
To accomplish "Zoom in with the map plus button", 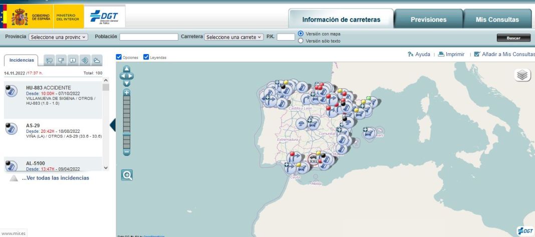I will pyautogui.click(x=127, y=92).
